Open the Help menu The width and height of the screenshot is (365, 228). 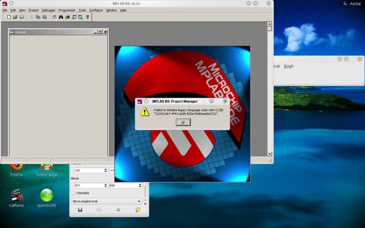(x=123, y=10)
